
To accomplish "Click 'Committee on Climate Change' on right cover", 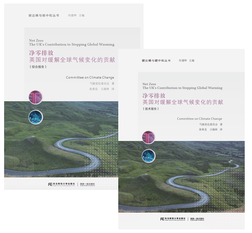I will (x=200, y=119).
